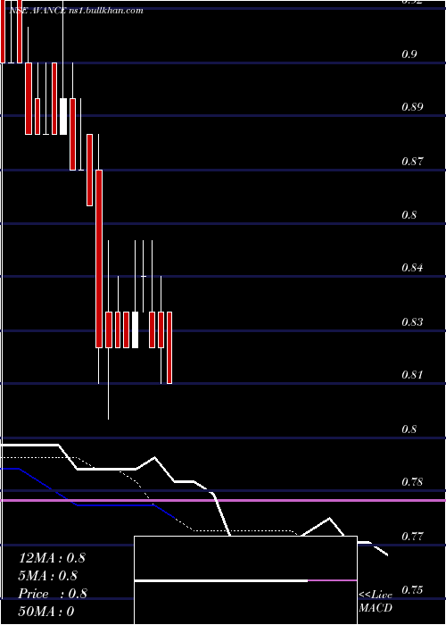
Task: Click the 0.77 price axis label
Action: [x=412, y=536]
